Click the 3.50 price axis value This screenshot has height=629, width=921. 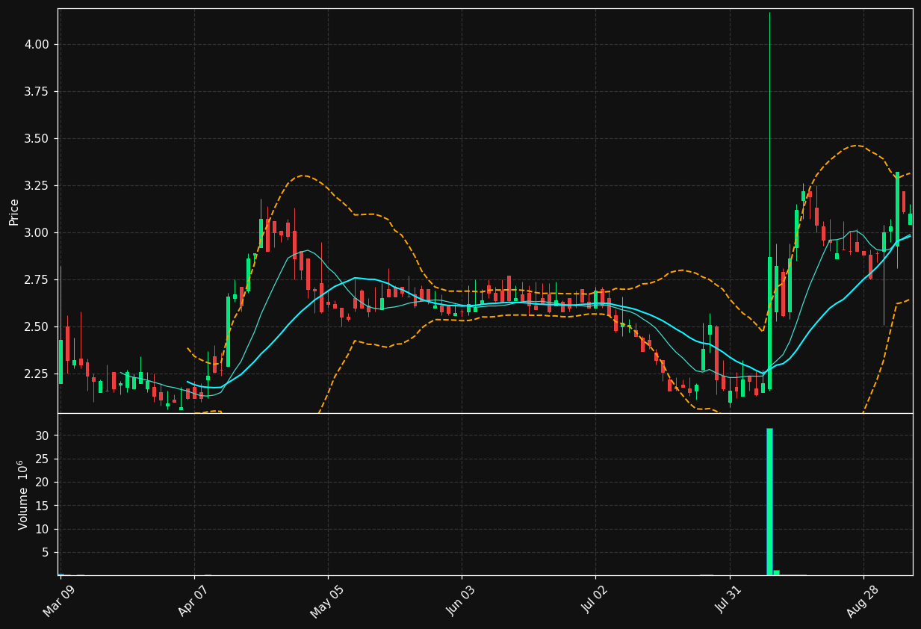tap(37, 139)
